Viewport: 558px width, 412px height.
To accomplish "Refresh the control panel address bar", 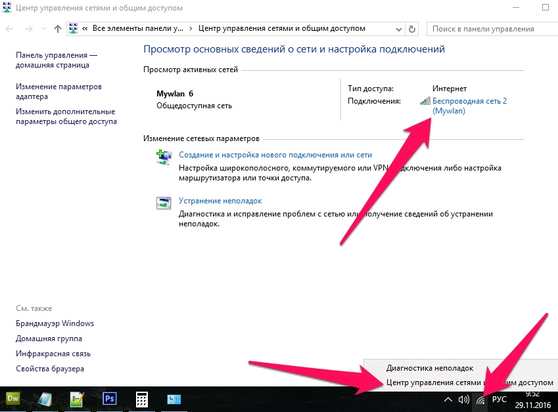I will click(412, 29).
